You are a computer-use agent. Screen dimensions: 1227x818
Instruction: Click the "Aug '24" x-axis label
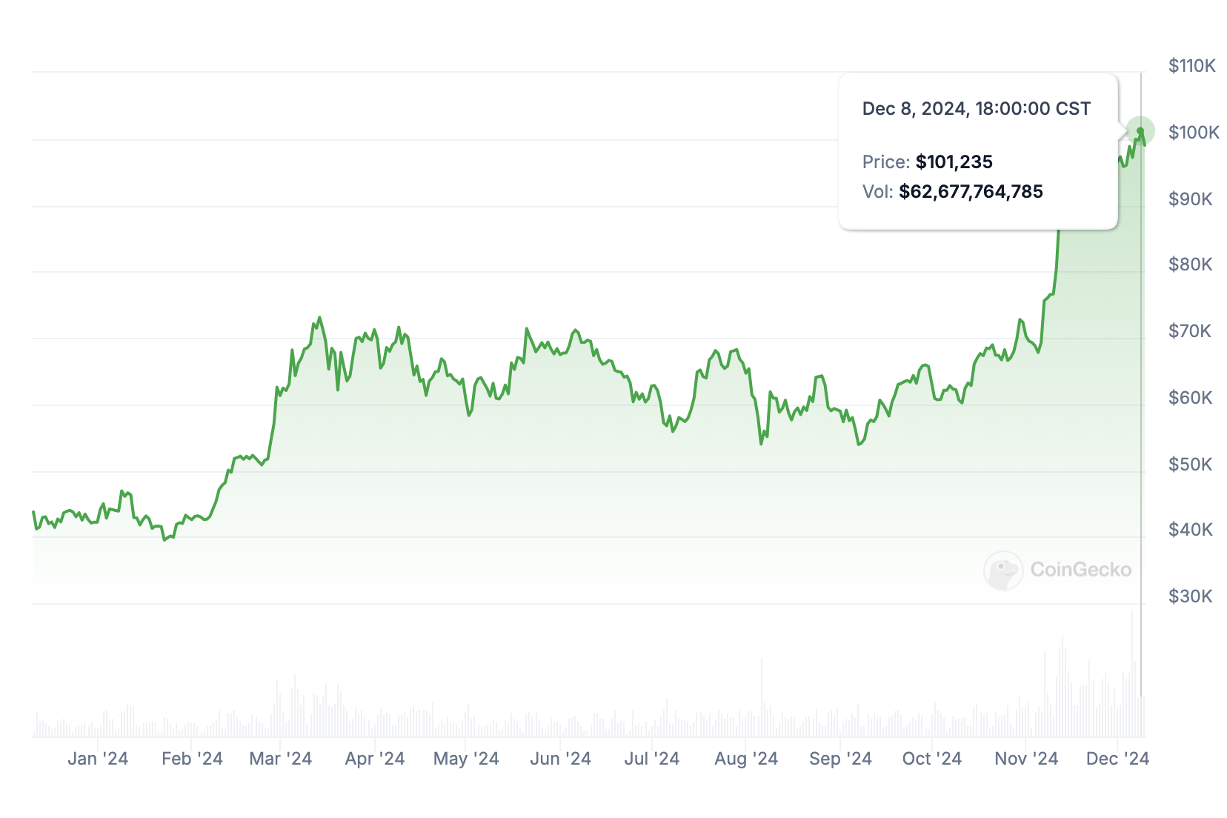pos(746,759)
